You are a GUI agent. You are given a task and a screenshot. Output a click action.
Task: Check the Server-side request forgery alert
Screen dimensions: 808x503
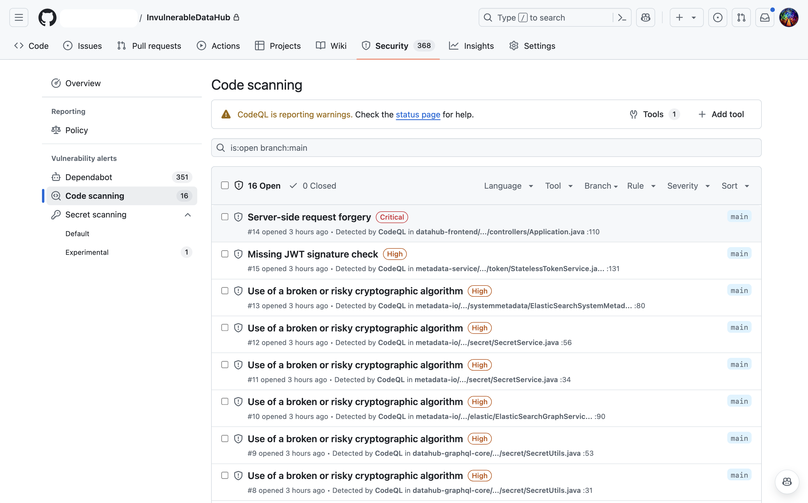[x=225, y=217]
